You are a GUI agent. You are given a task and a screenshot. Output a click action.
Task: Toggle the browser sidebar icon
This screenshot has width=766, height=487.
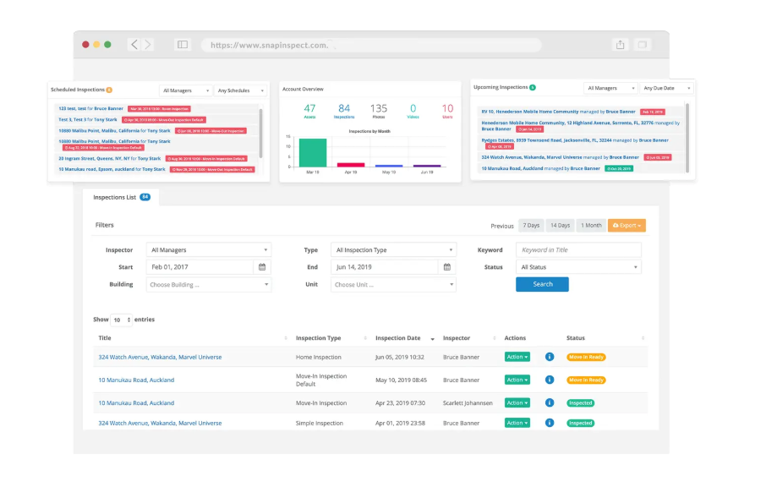coord(182,45)
